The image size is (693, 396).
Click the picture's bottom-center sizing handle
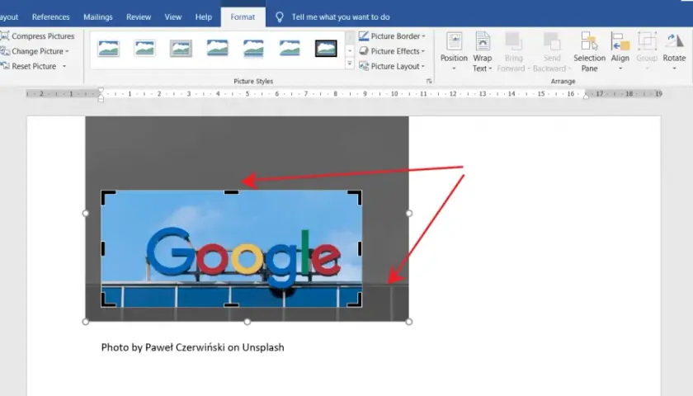tap(247, 322)
